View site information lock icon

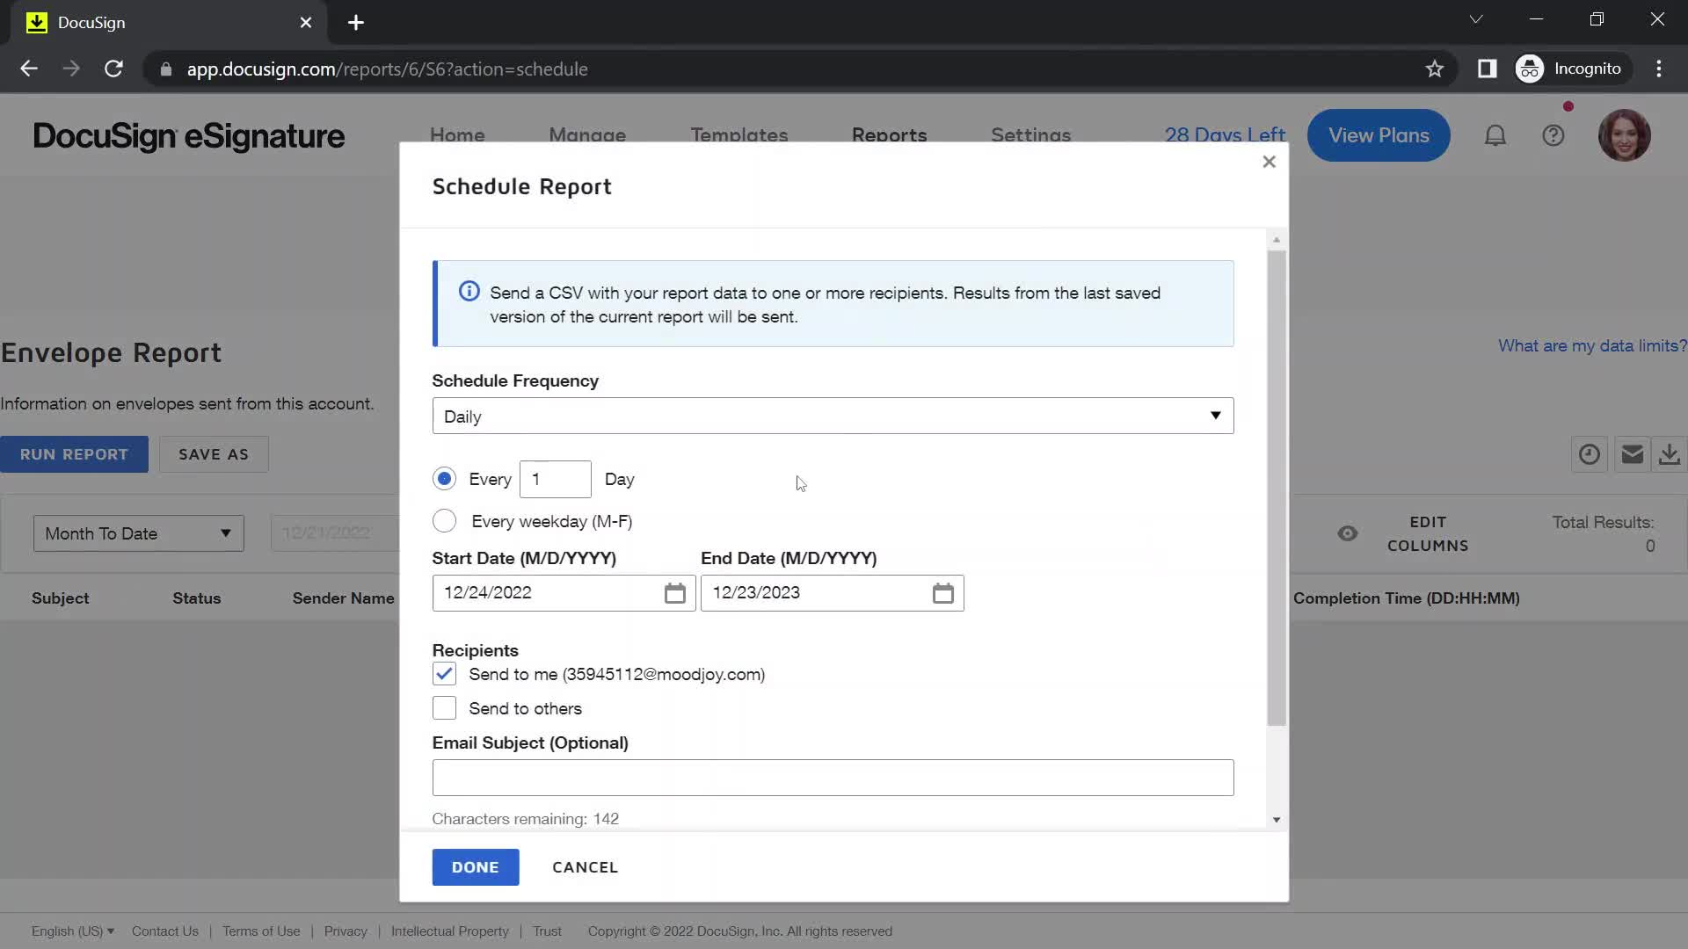165,69
